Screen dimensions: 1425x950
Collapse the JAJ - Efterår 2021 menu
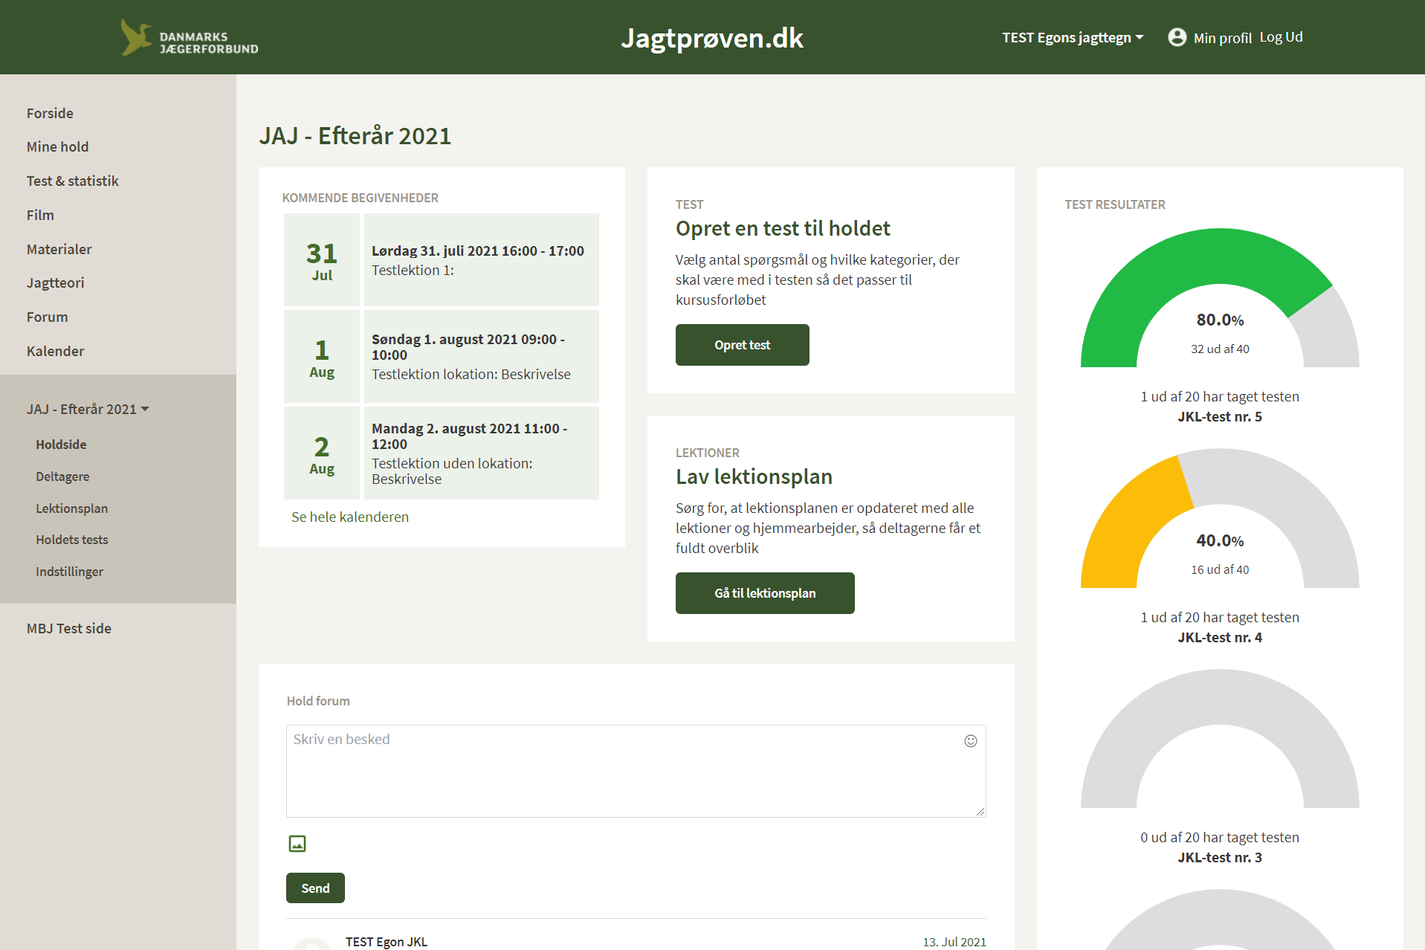click(x=88, y=409)
